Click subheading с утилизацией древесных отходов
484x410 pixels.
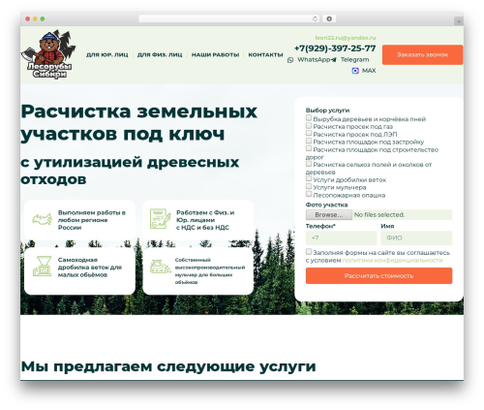[x=130, y=171]
